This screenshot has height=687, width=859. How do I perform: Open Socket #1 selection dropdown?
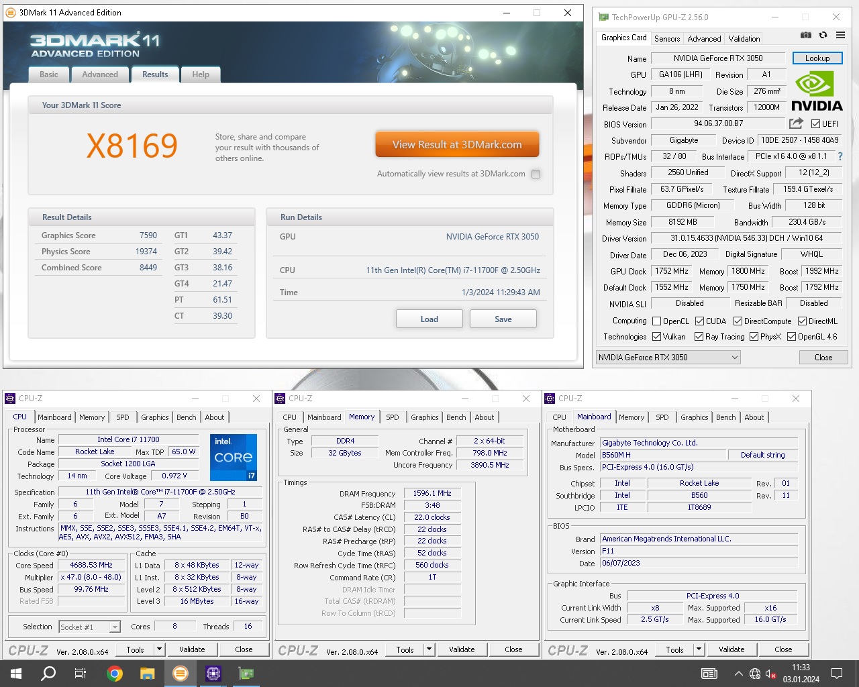89,627
